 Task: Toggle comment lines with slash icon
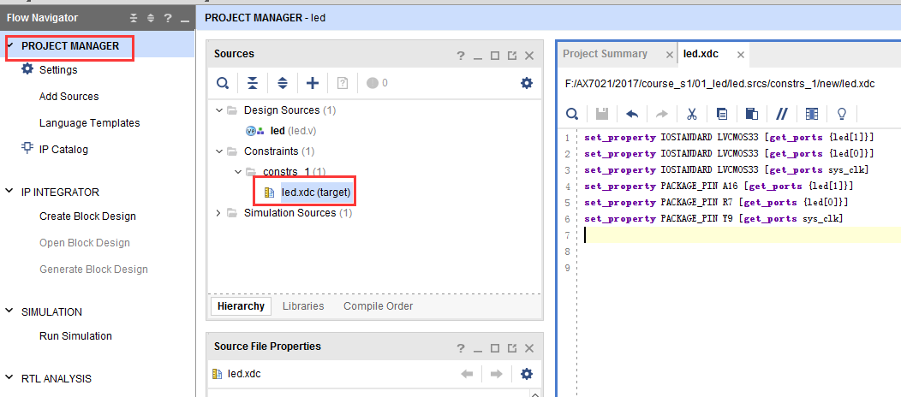781,114
